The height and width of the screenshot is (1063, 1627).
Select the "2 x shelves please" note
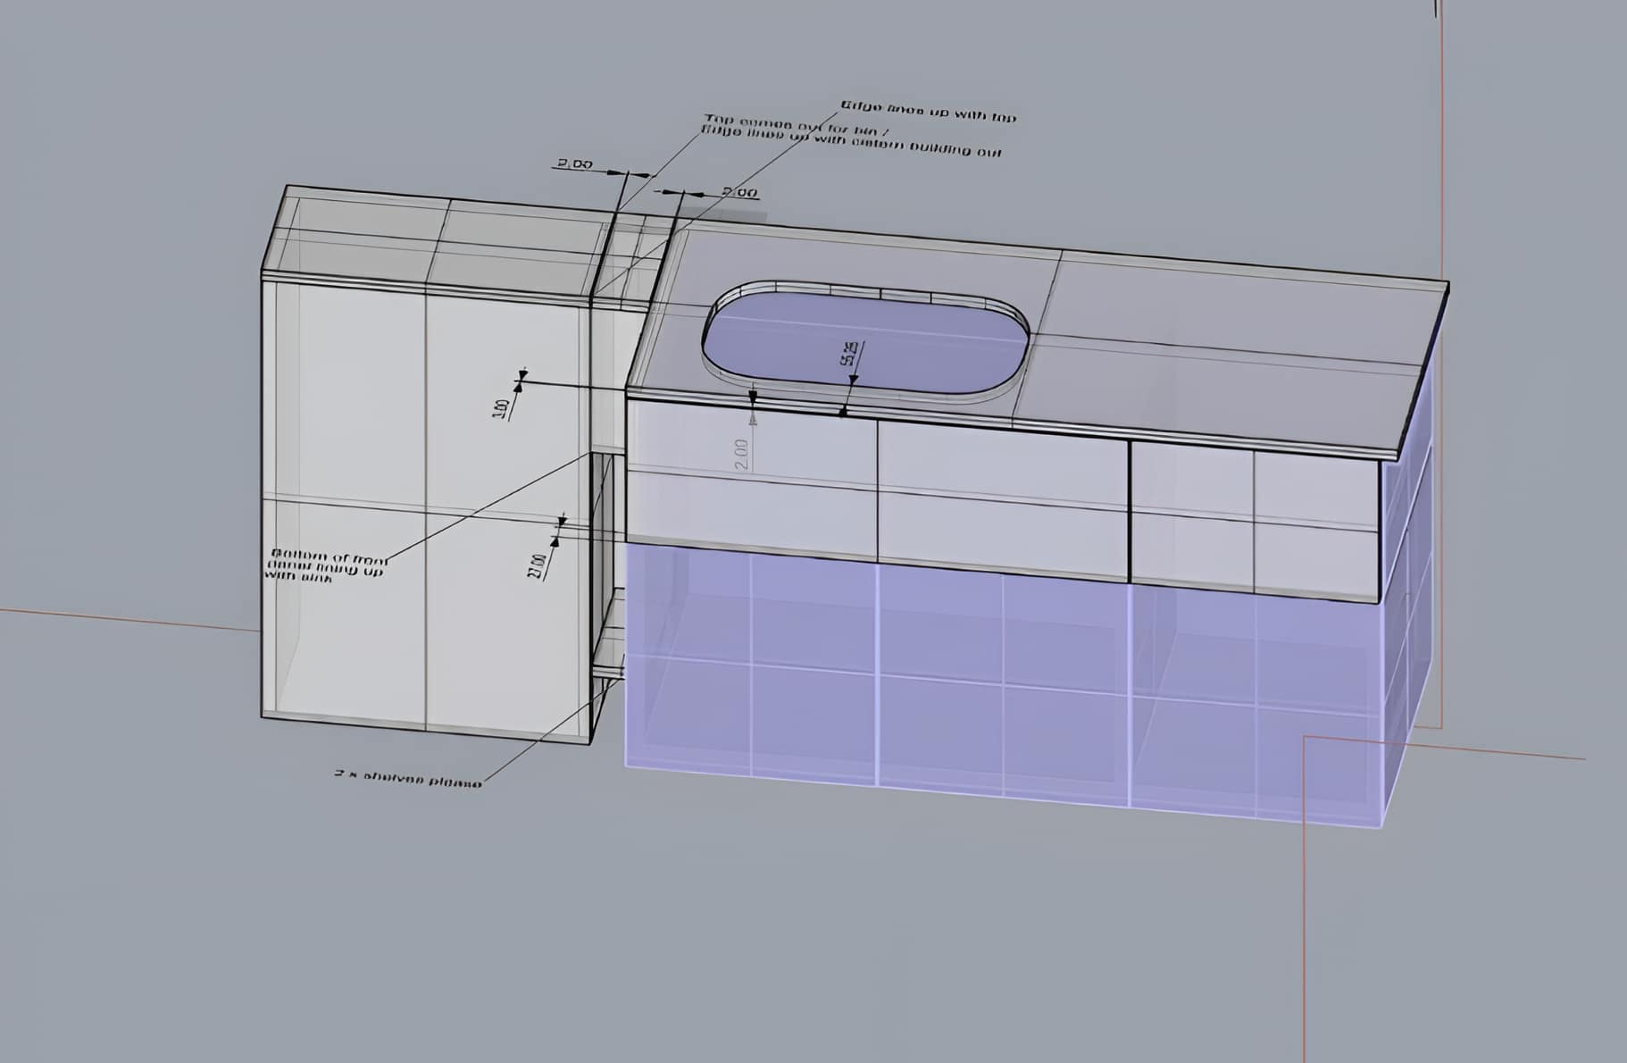[408, 778]
